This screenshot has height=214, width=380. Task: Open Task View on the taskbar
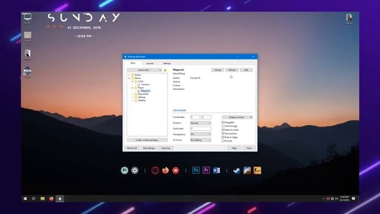34,199
